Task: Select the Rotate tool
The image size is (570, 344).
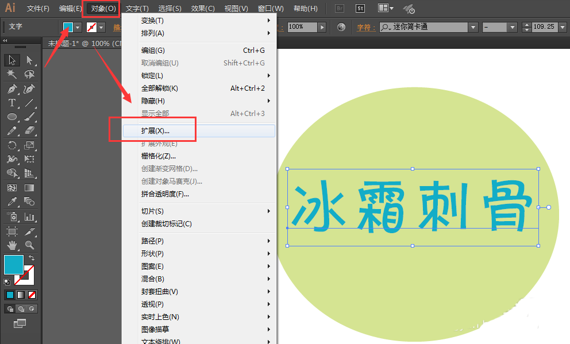Action: point(12,145)
